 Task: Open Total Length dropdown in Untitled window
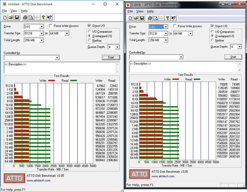[x=41, y=40]
